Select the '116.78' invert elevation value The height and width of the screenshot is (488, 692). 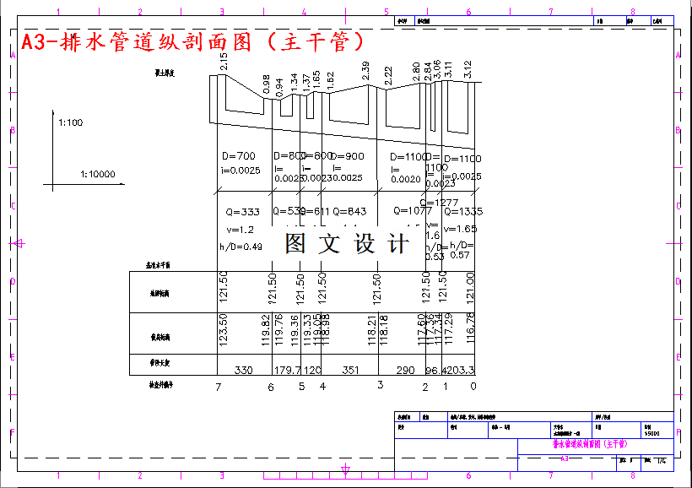pyautogui.click(x=470, y=328)
